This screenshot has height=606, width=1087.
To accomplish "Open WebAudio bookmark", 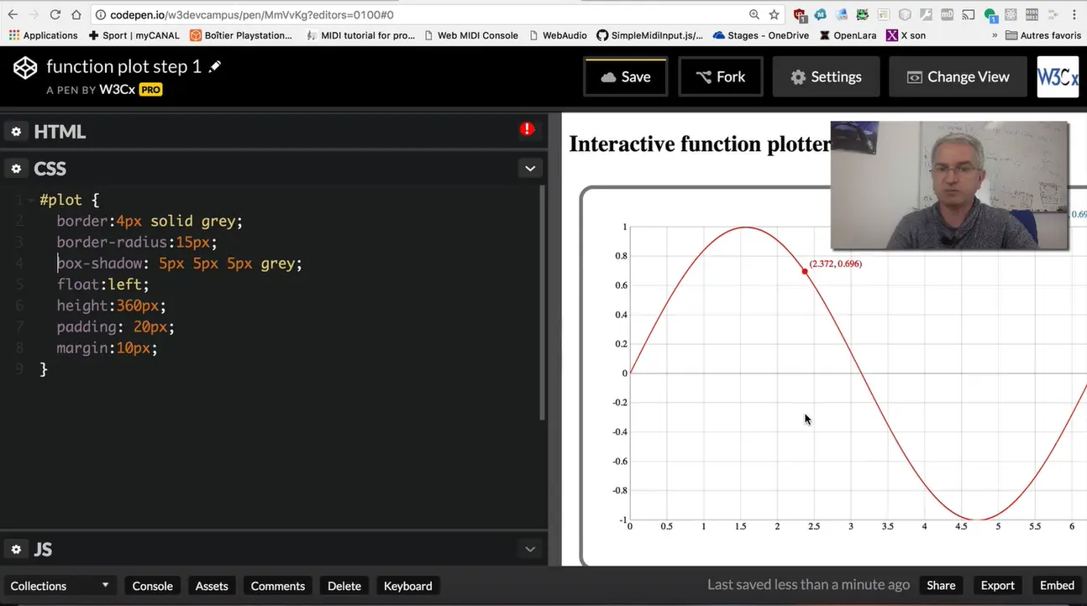I will [559, 35].
